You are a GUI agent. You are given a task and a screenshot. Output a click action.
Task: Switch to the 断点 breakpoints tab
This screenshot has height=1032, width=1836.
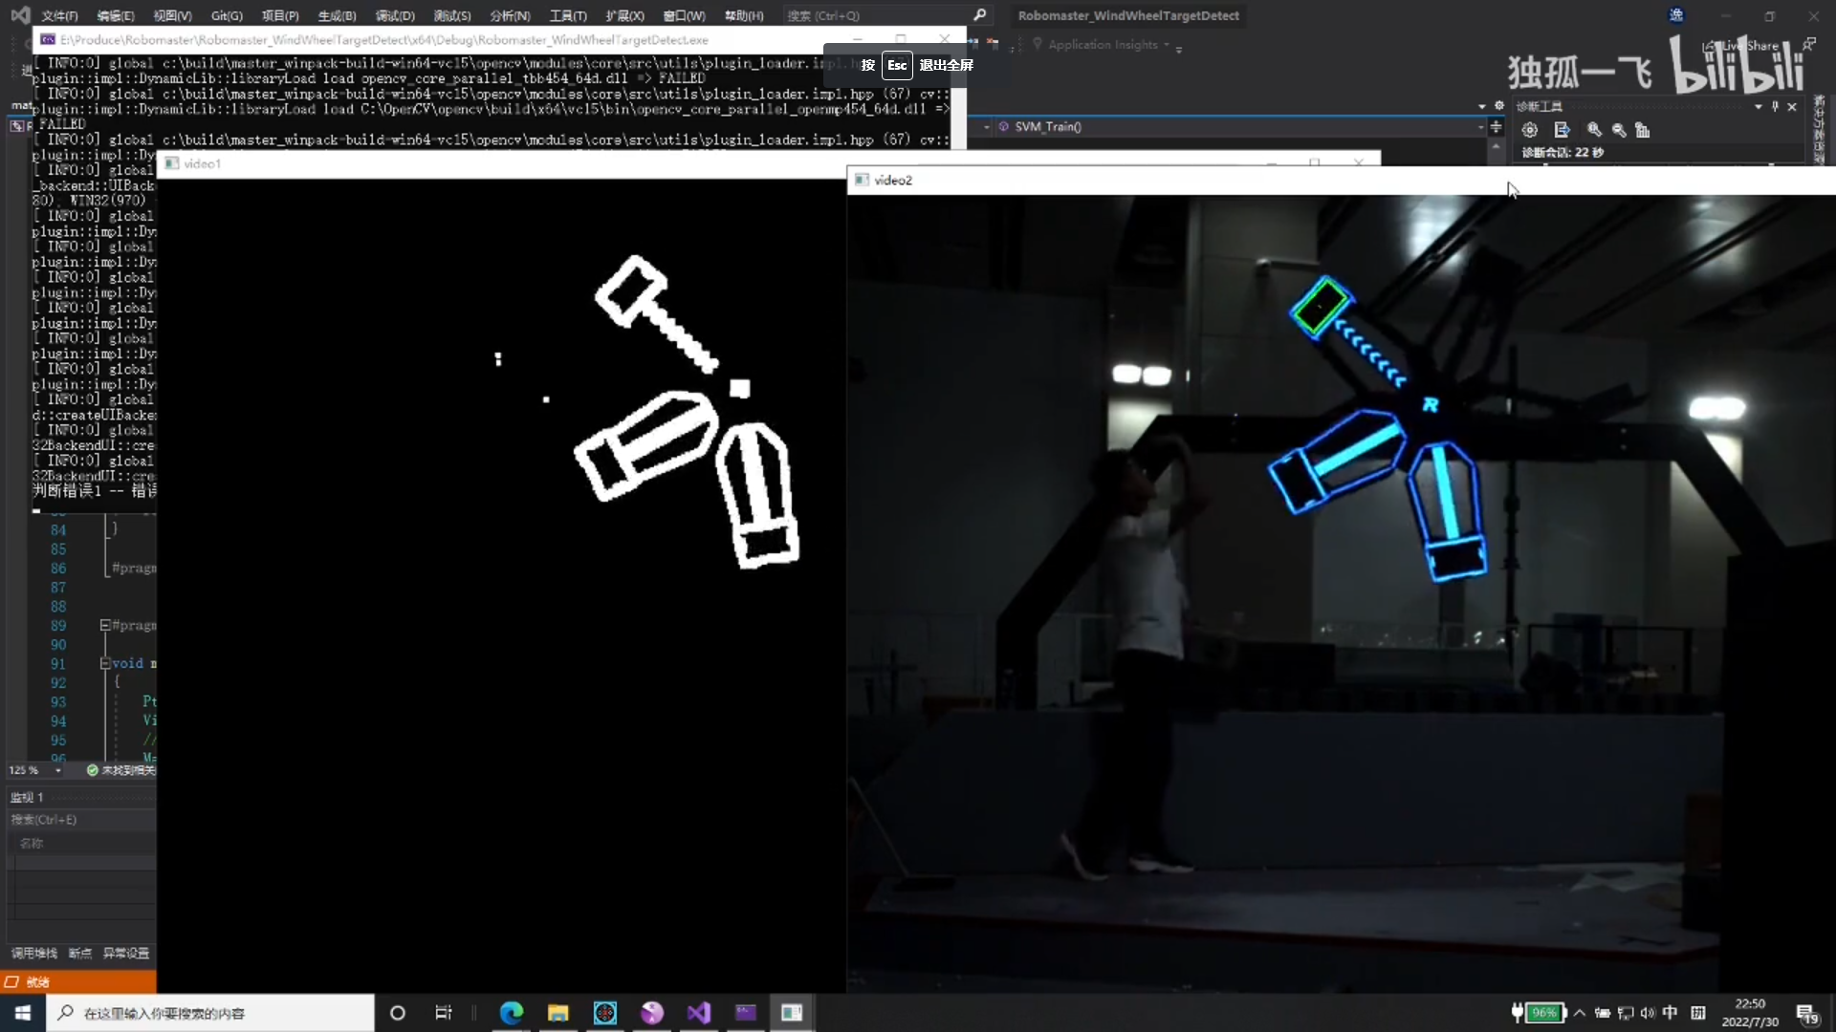80,953
